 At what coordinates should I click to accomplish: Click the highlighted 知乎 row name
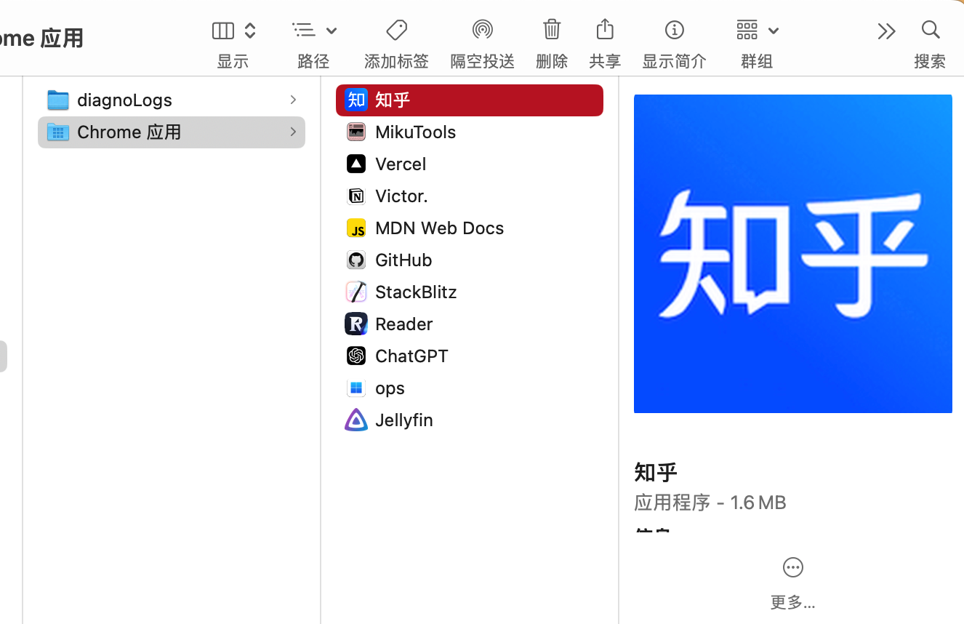tap(393, 100)
